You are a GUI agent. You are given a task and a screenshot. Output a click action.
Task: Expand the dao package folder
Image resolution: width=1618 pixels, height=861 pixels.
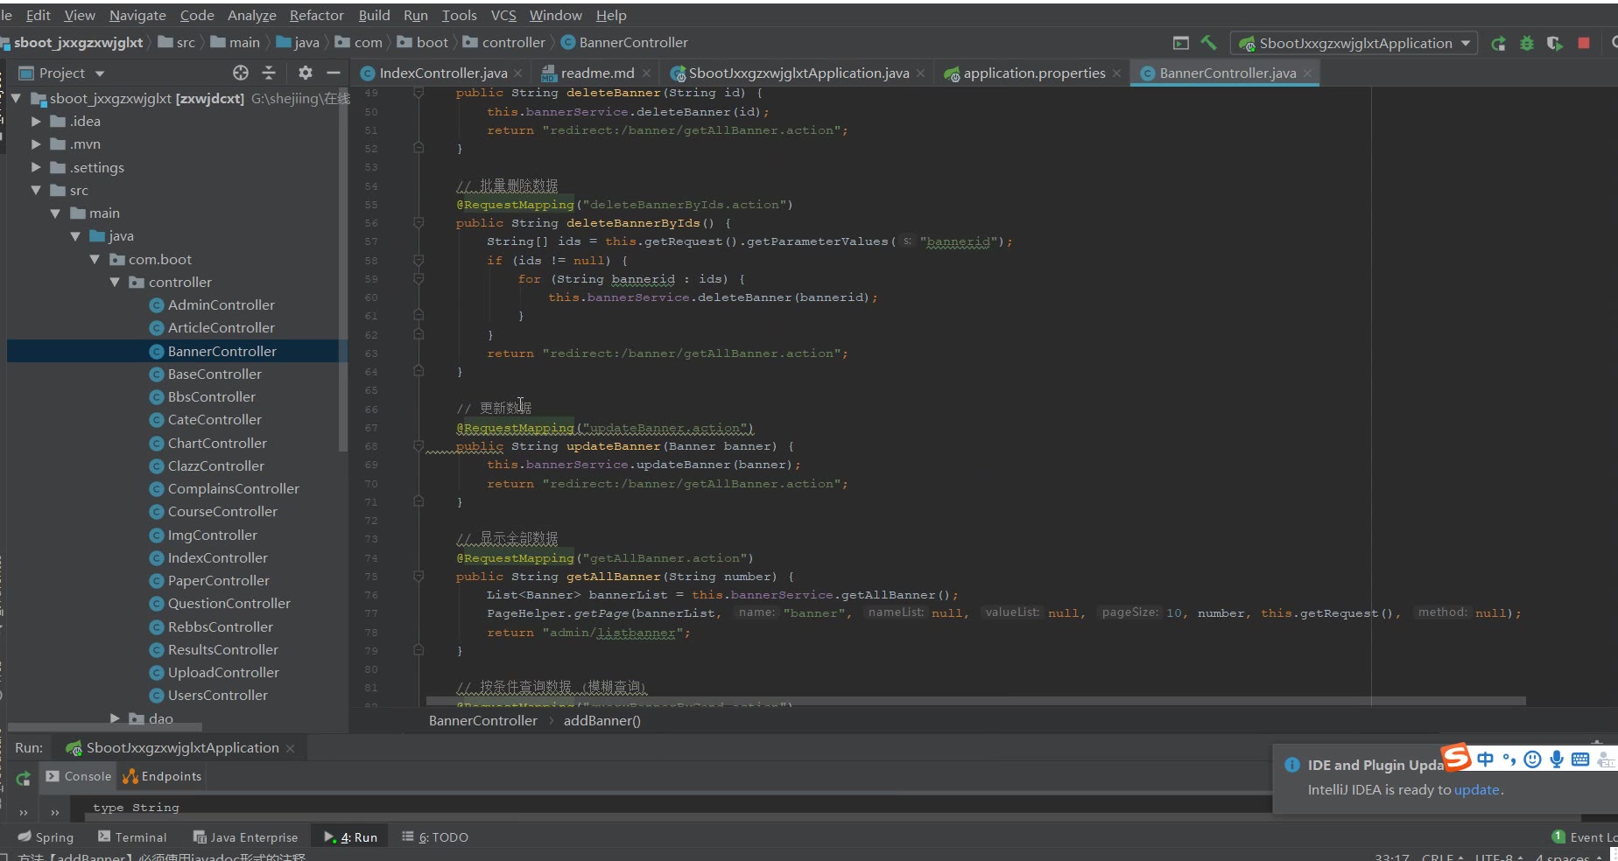tap(115, 718)
